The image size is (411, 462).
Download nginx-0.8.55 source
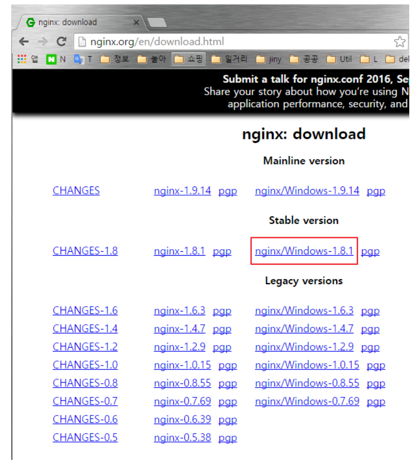click(x=182, y=383)
